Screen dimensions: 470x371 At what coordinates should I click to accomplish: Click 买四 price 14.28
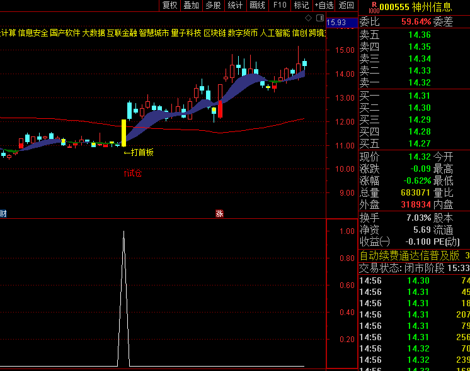point(420,132)
